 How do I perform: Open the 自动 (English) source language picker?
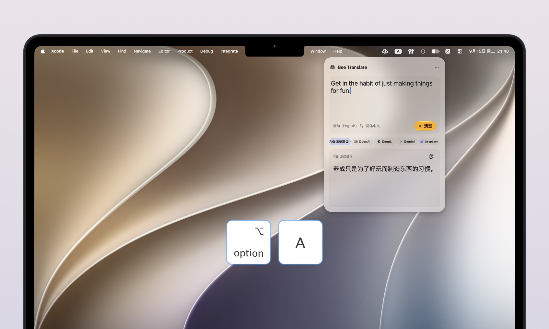click(345, 126)
